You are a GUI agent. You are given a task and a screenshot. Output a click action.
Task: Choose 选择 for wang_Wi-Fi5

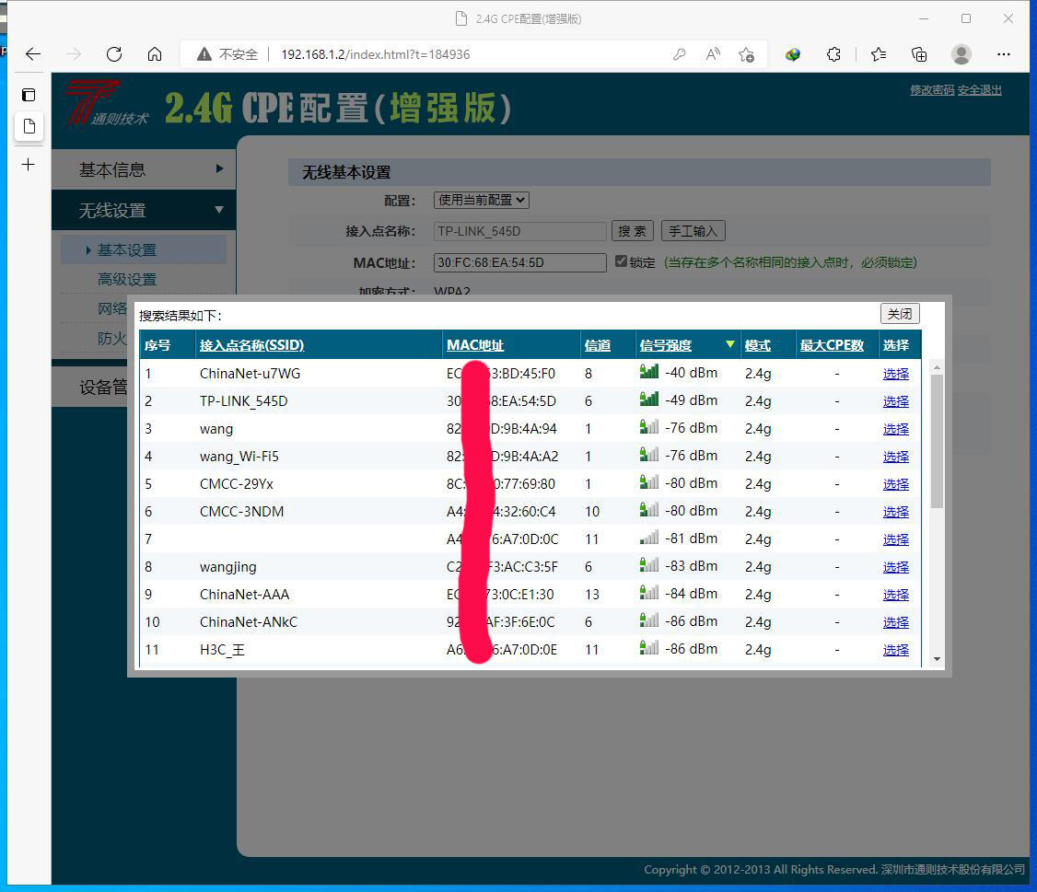point(895,457)
